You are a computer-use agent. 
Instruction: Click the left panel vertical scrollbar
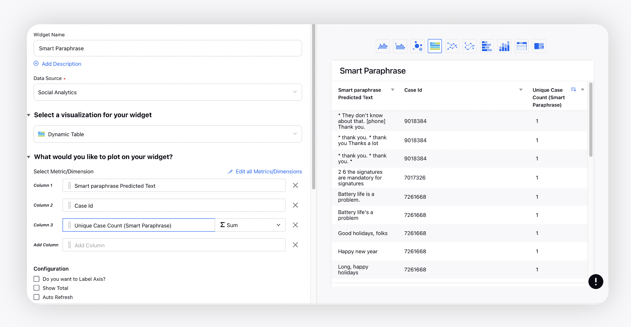[x=314, y=107]
